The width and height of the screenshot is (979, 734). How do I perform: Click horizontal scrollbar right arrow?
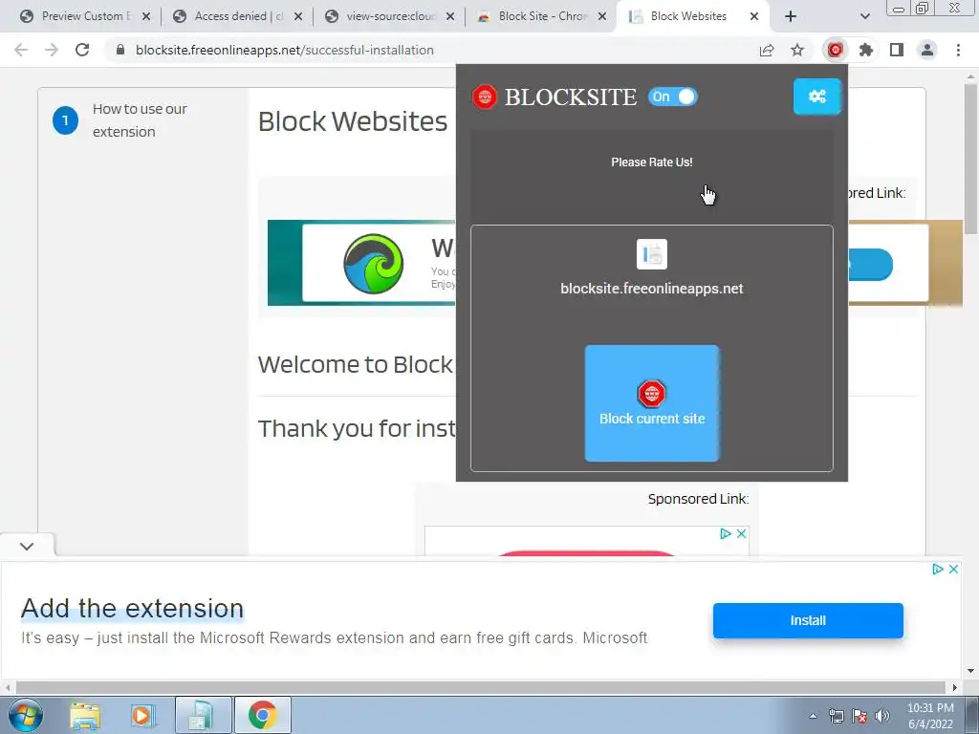pyautogui.click(x=955, y=687)
